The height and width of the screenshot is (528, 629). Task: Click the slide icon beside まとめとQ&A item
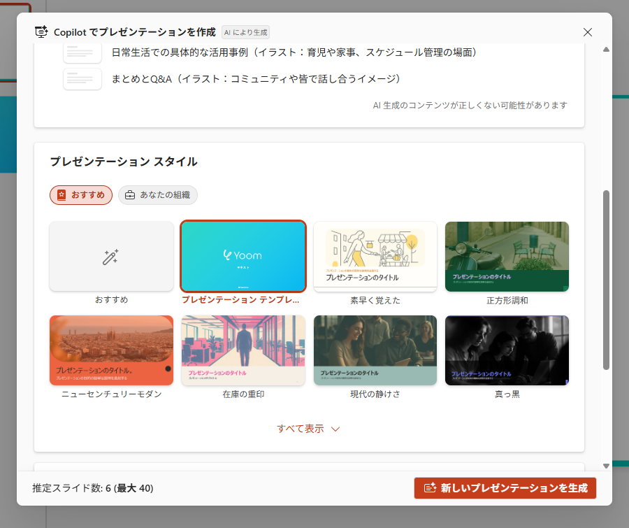82,79
